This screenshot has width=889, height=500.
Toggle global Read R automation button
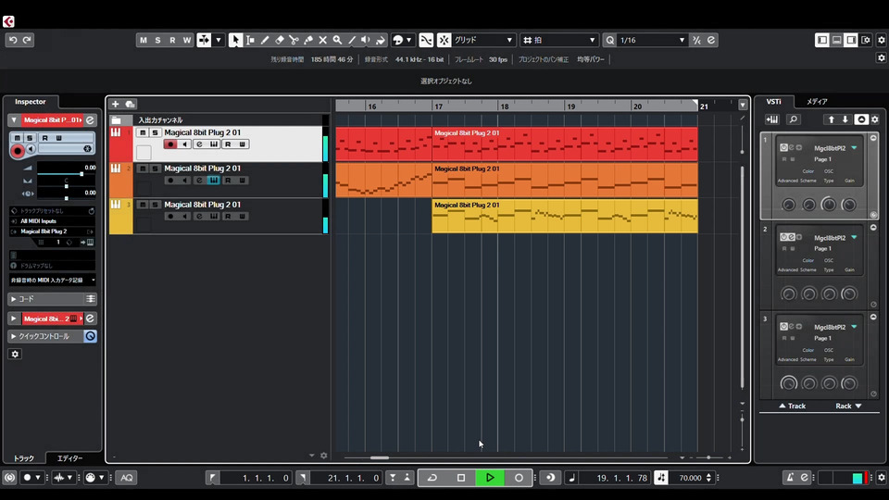pos(172,40)
